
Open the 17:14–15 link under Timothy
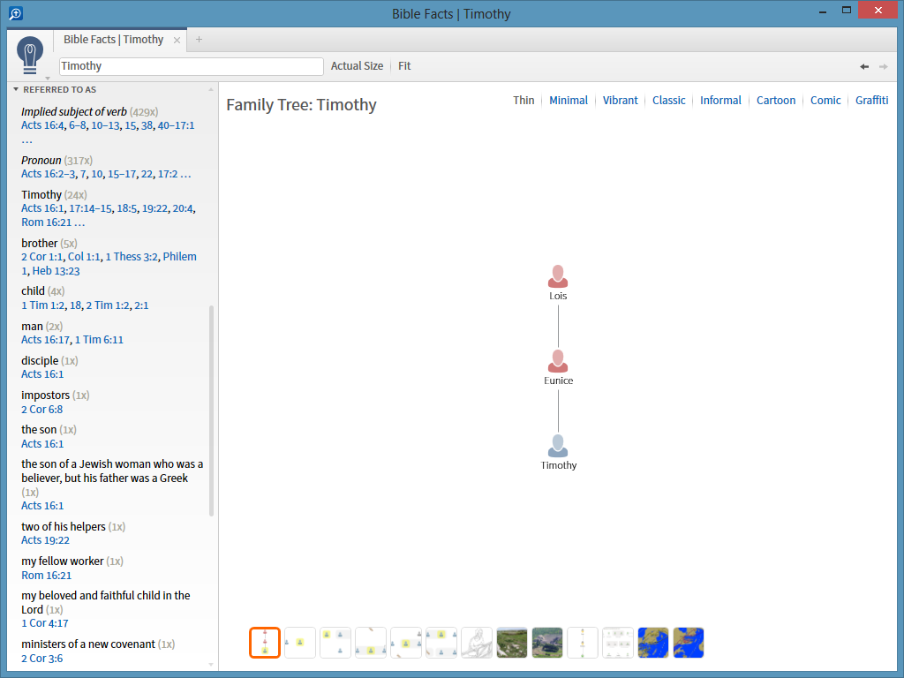(90, 208)
